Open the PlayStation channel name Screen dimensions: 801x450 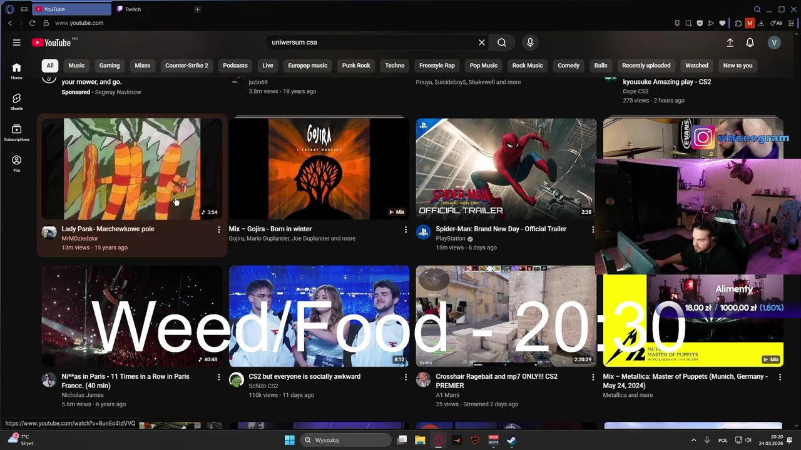click(451, 238)
